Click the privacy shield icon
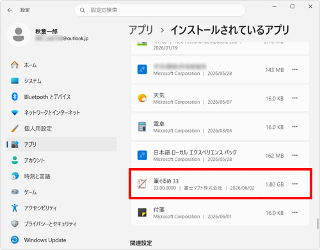The width and height of the screenshot is (320, 250). [15, 224]
